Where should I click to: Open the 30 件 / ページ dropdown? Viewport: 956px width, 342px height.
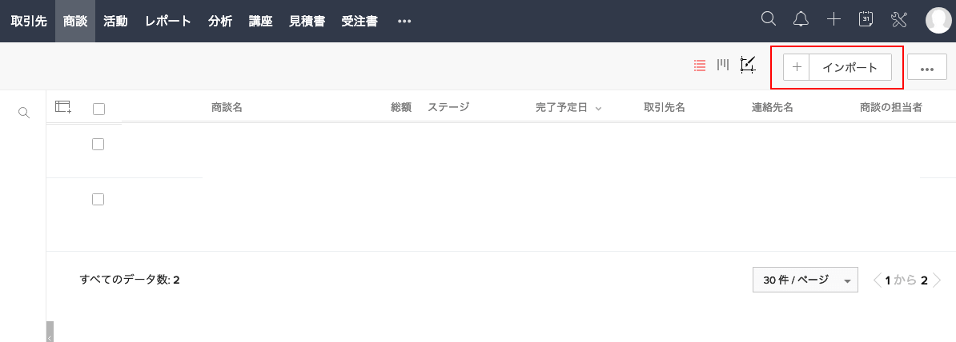pyautogui.click(x=805, y=280)
